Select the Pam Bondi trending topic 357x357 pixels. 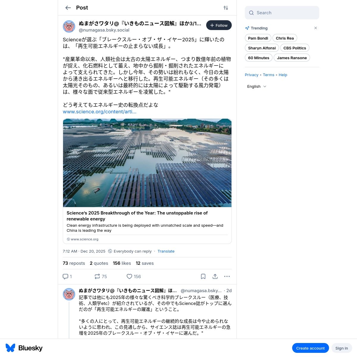tap(258, 38)
